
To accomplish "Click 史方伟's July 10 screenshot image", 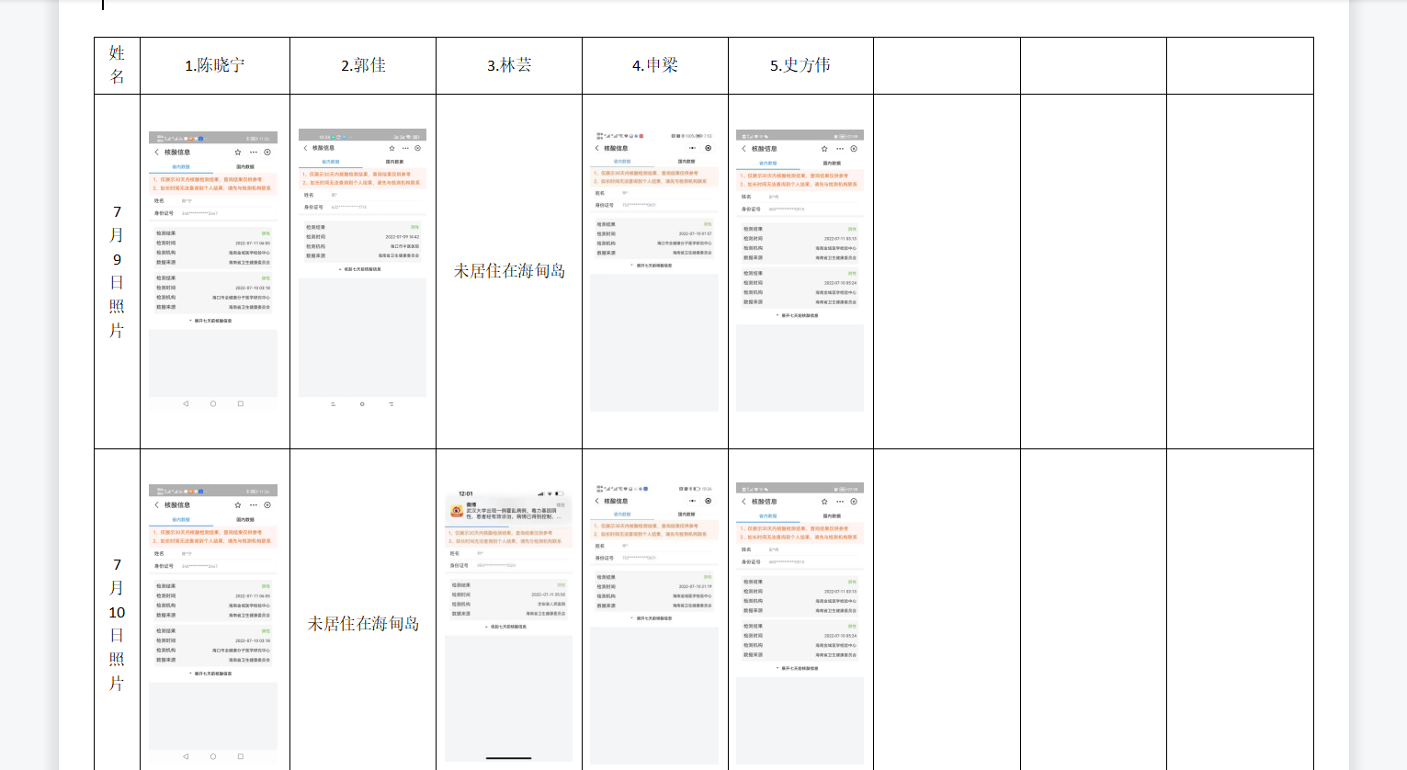I will (800, 623).
